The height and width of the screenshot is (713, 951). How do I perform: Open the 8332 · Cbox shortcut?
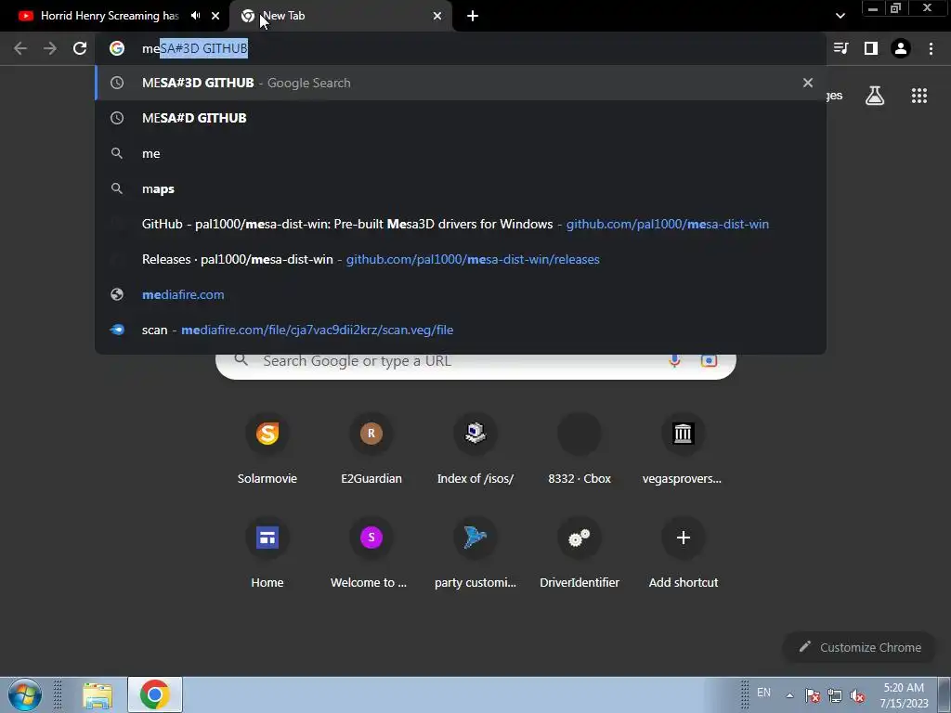pyautogui.click(x=580, y=450)
